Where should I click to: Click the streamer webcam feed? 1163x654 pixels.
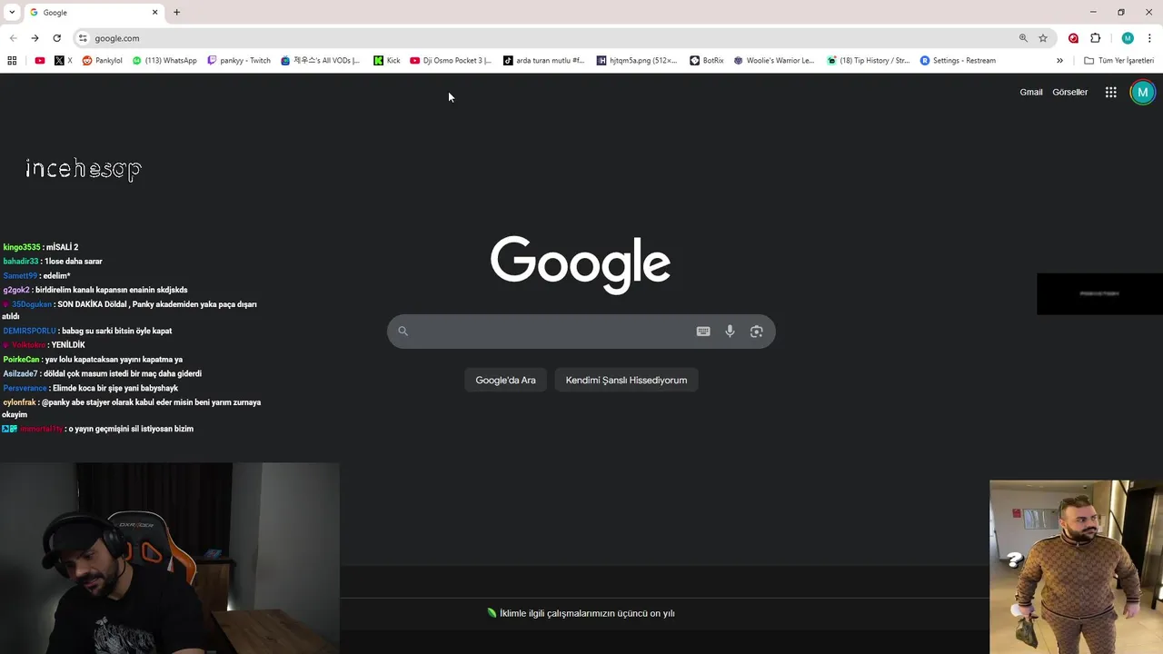tap(170, 559)
